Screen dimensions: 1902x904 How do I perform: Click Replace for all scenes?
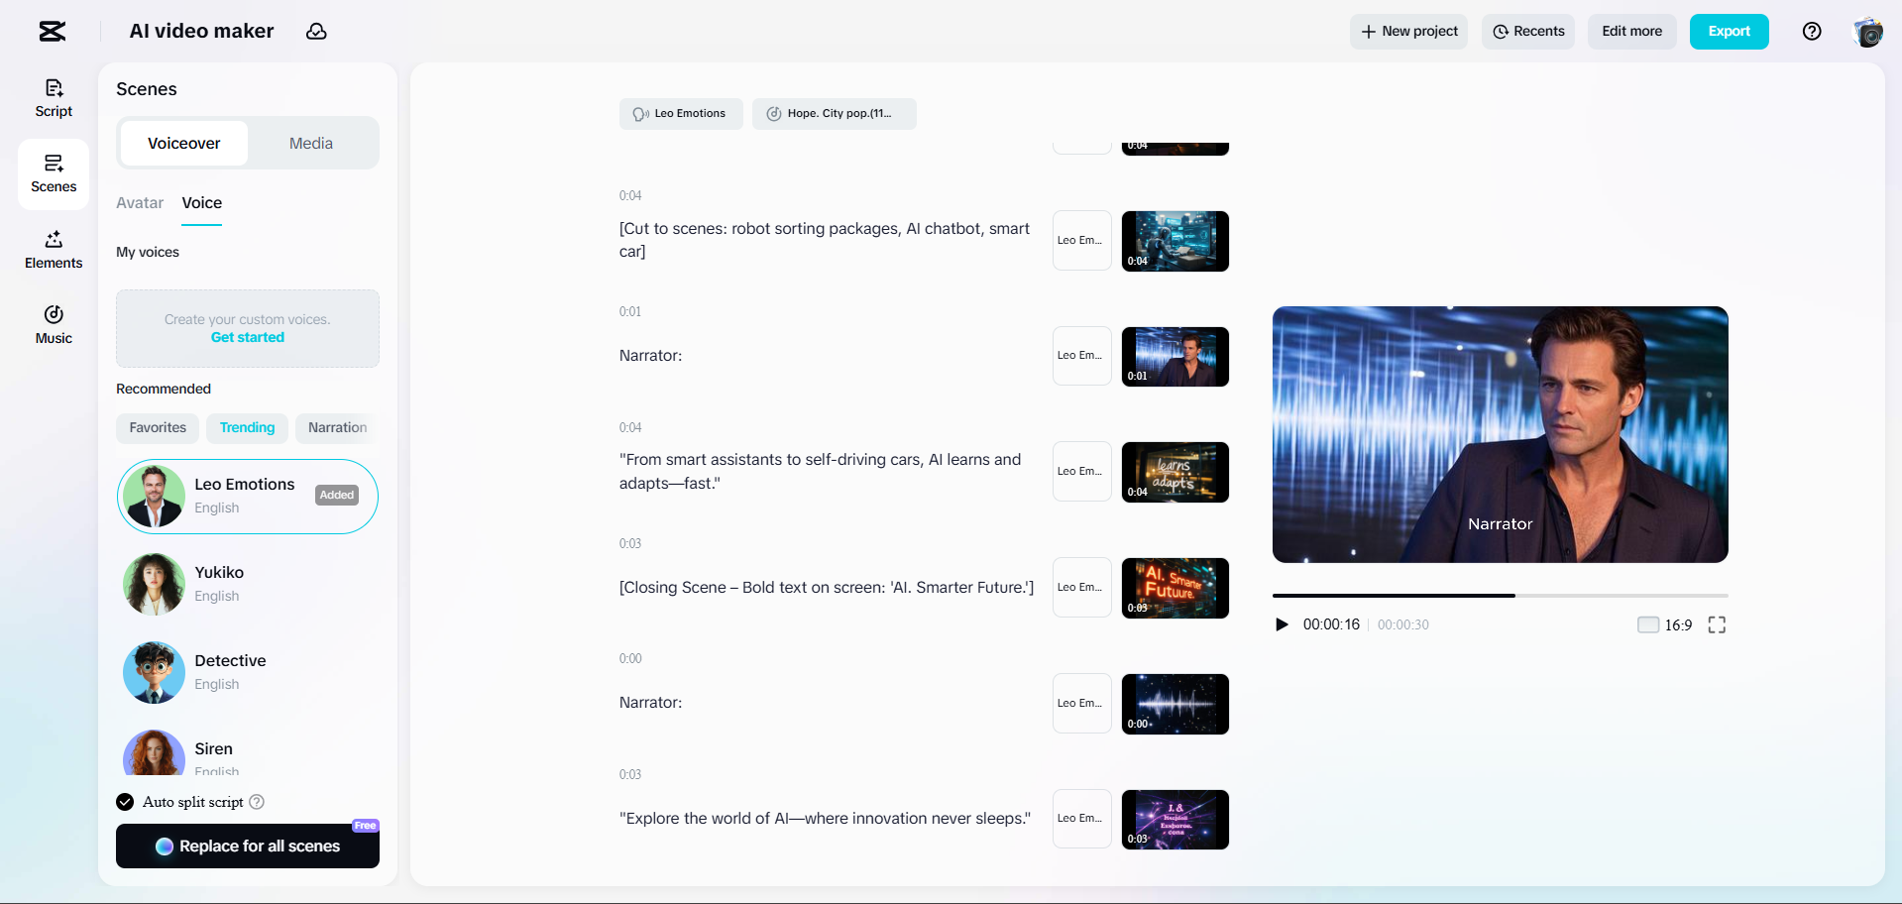248,847
